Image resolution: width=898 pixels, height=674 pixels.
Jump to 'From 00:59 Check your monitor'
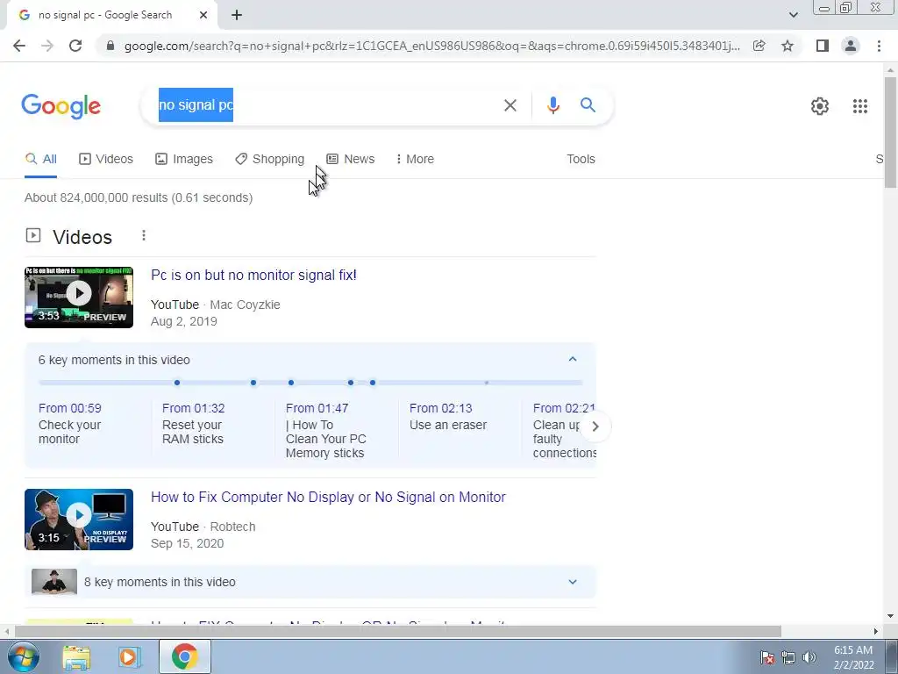[x=70, y=424]
